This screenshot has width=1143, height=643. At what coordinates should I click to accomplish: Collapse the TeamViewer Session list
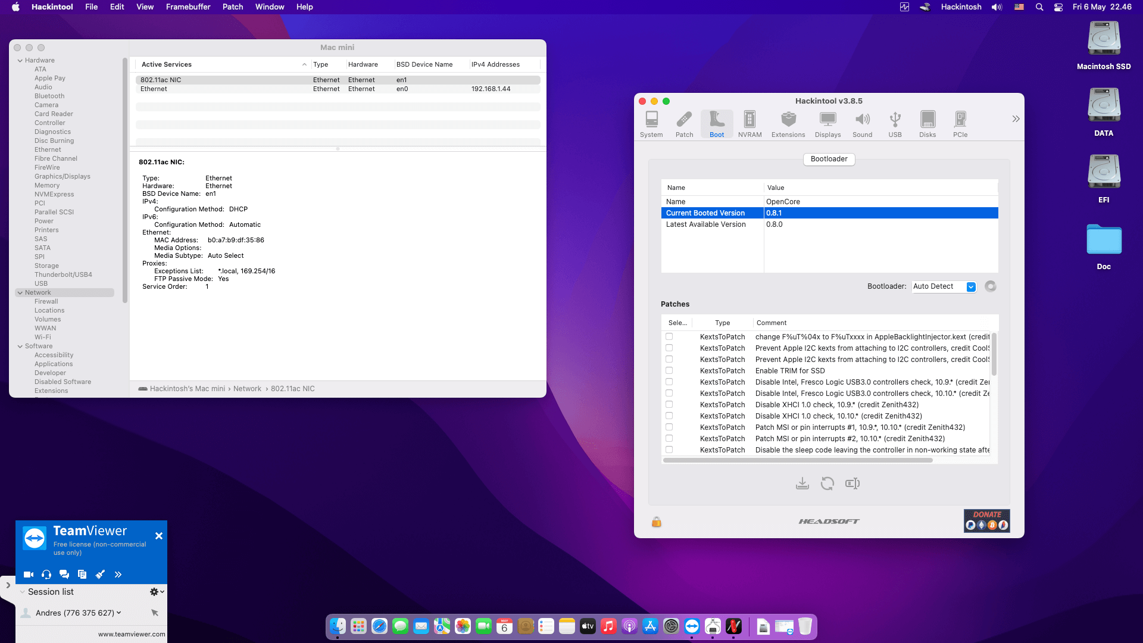click(23, 592)
